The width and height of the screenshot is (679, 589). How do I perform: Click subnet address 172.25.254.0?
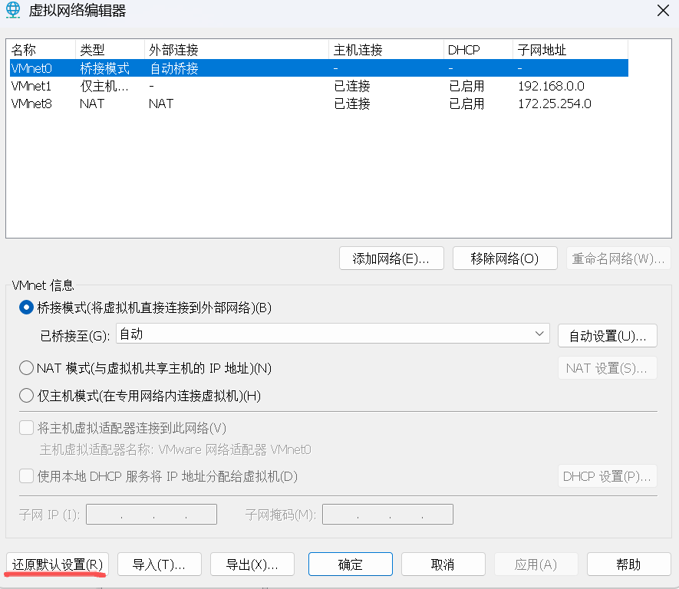click(x=555, y=104)
